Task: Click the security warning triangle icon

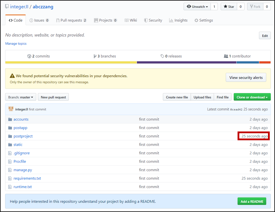Action: 12,76
